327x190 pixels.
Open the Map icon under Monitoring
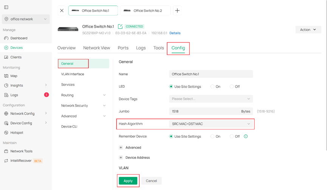coord(6,76)
